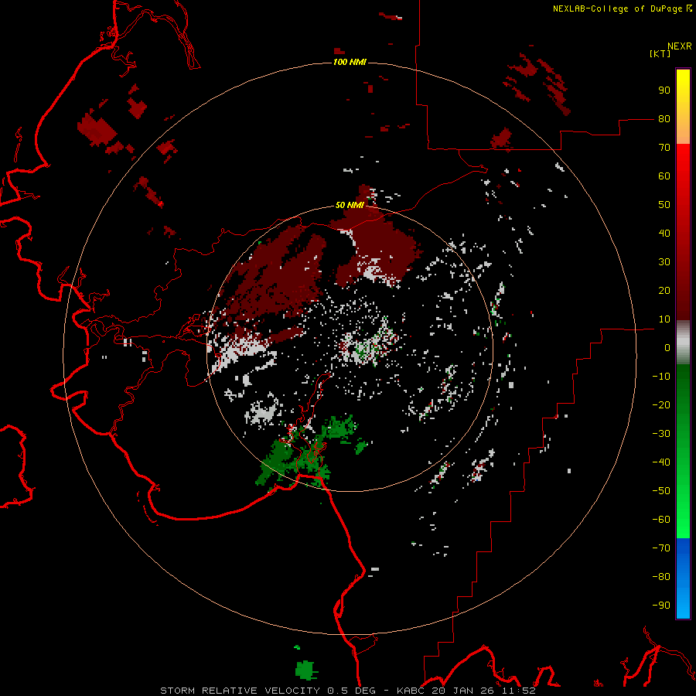696x696 pixels.
Task: Click the -60 value on velocity scale
Action: [661, 520]
